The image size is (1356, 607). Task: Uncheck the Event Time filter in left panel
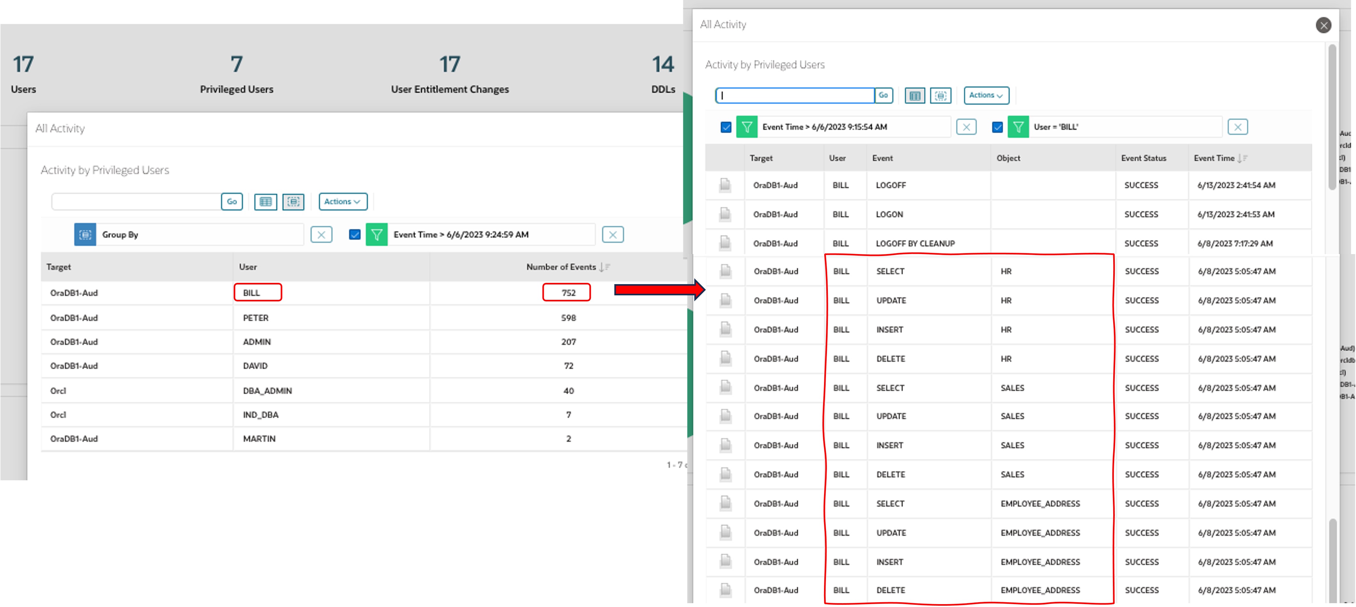355,234
